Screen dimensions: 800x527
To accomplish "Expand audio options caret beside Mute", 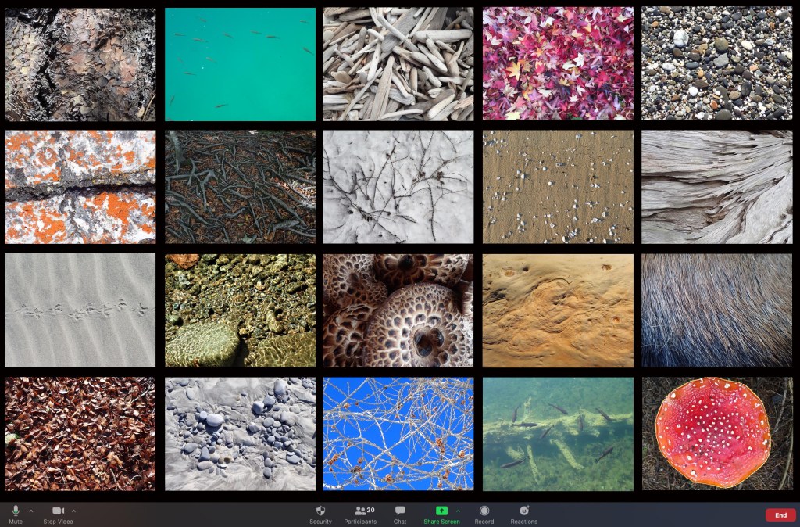I will tap(30, 511).
